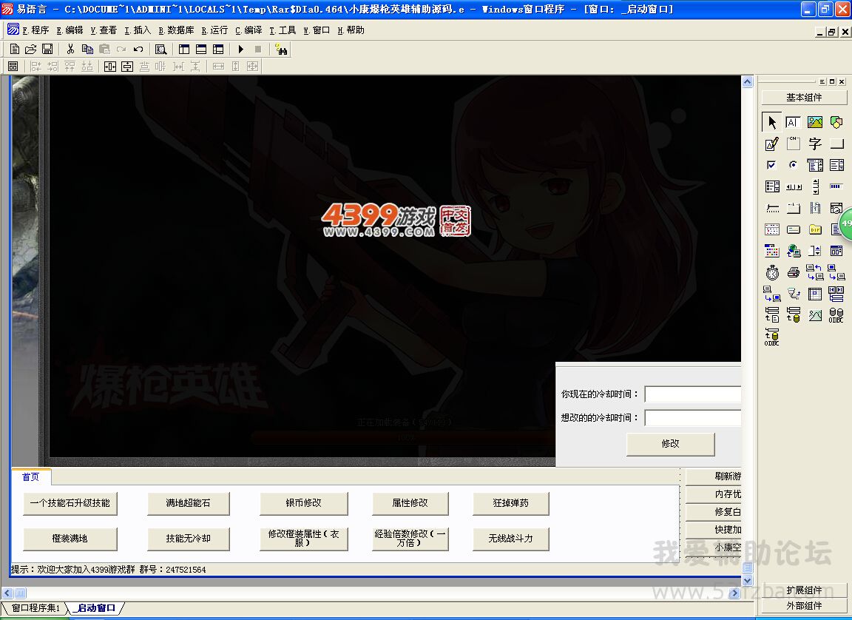Open the 基本组件 palette section
The width and height of the screenshot is (852, 620).
tap(804, 97)
